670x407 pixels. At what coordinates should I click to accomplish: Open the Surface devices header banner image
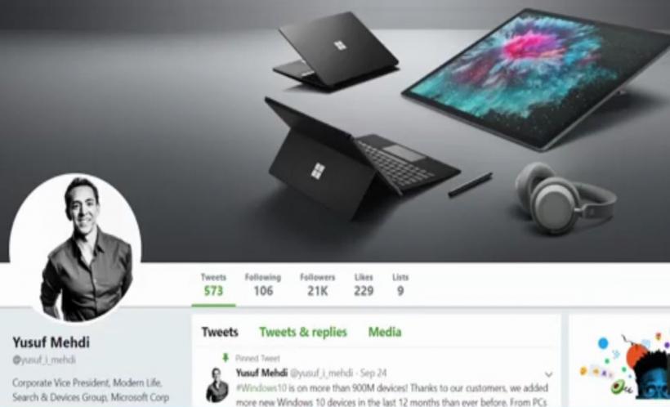(x=335, y=131)
